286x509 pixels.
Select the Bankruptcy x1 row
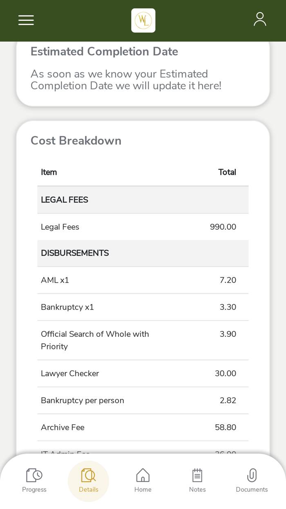click(143, 307)
